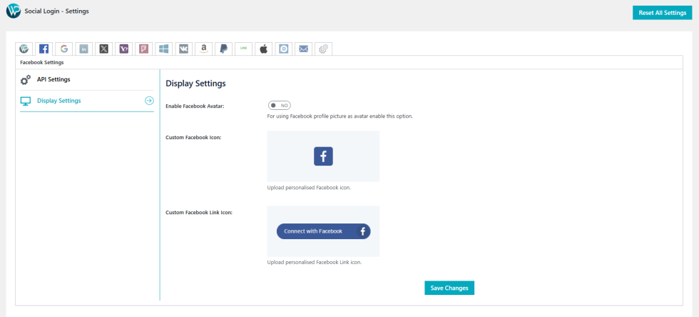
Task: Select the Foursquare provider tab icon
Action: 144,49
